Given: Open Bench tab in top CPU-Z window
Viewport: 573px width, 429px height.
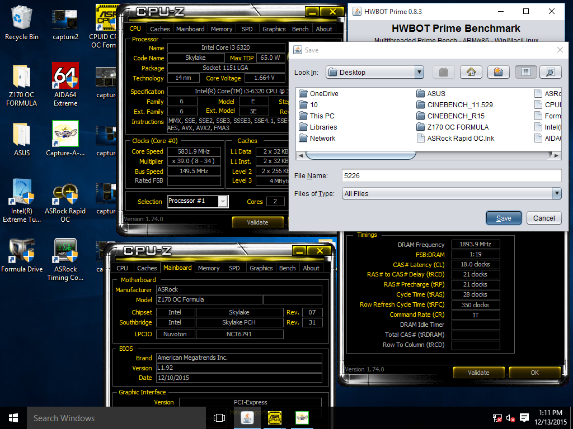Looking at the screenshot, I should (300, 29).
